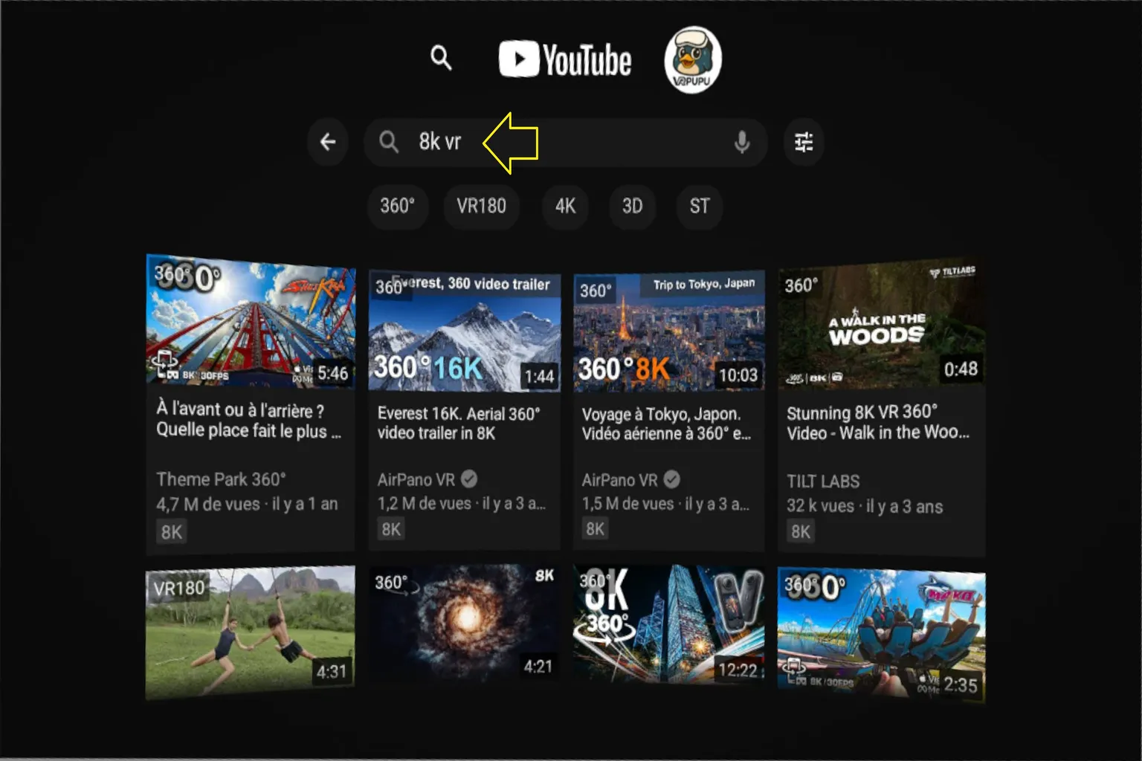Click title 'Voyage à Tokyo, Japon.'
The width and height of the screenshot is (1142, 761).
tap(661, 414)
